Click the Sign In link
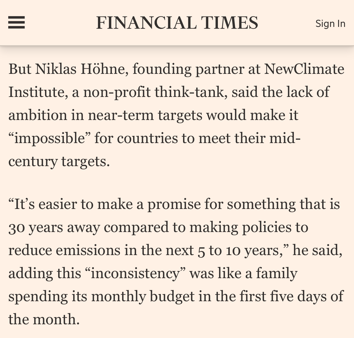Screen dimensions: 354x338 pyautogui.click(x=330, y=24)
